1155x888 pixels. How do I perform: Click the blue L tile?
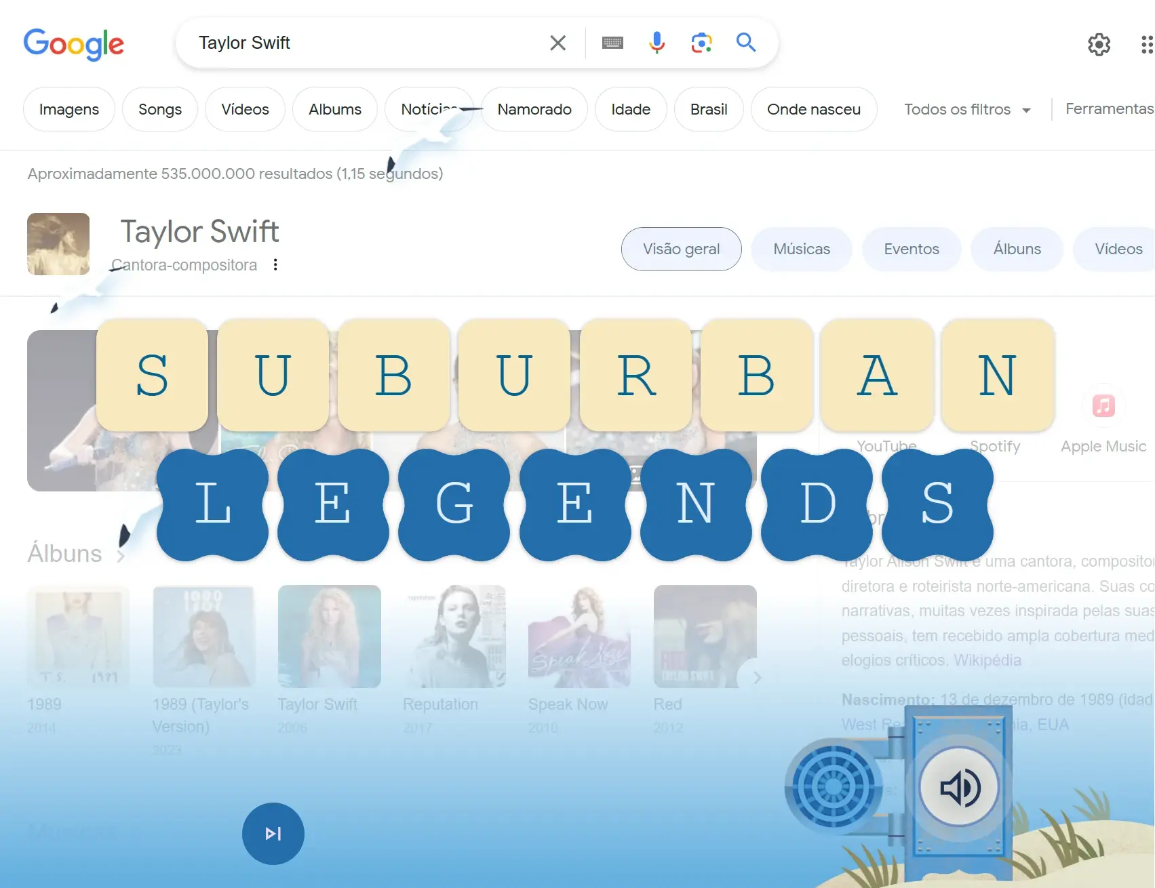pos(212,504)
